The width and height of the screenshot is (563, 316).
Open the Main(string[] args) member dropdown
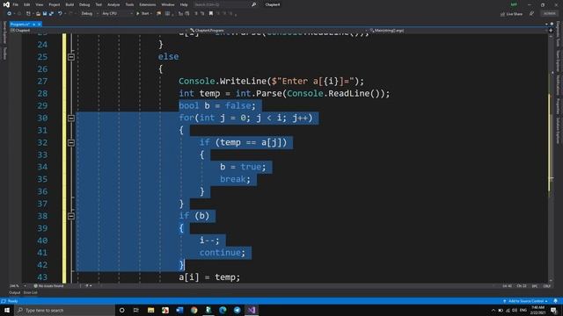457,31
